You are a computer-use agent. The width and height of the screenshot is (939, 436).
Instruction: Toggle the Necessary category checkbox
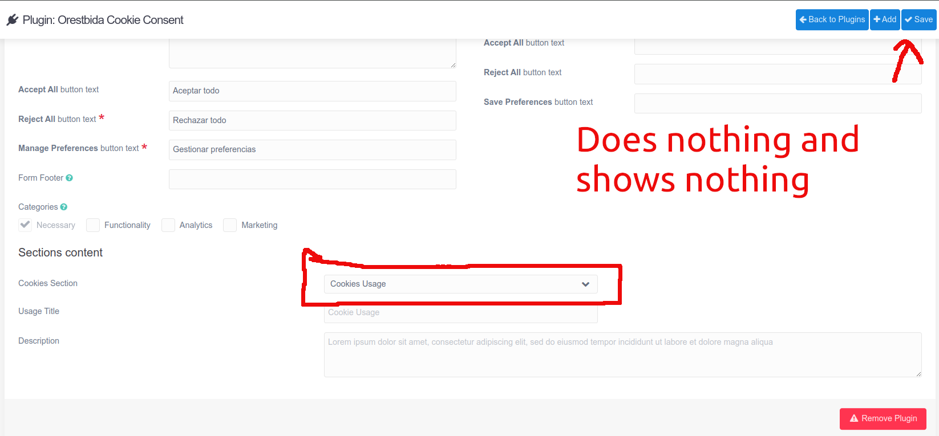tap(25, 225)
